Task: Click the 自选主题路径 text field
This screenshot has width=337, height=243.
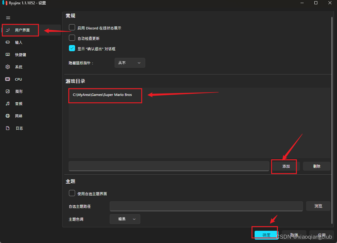Action: click(x=206, y=206)
